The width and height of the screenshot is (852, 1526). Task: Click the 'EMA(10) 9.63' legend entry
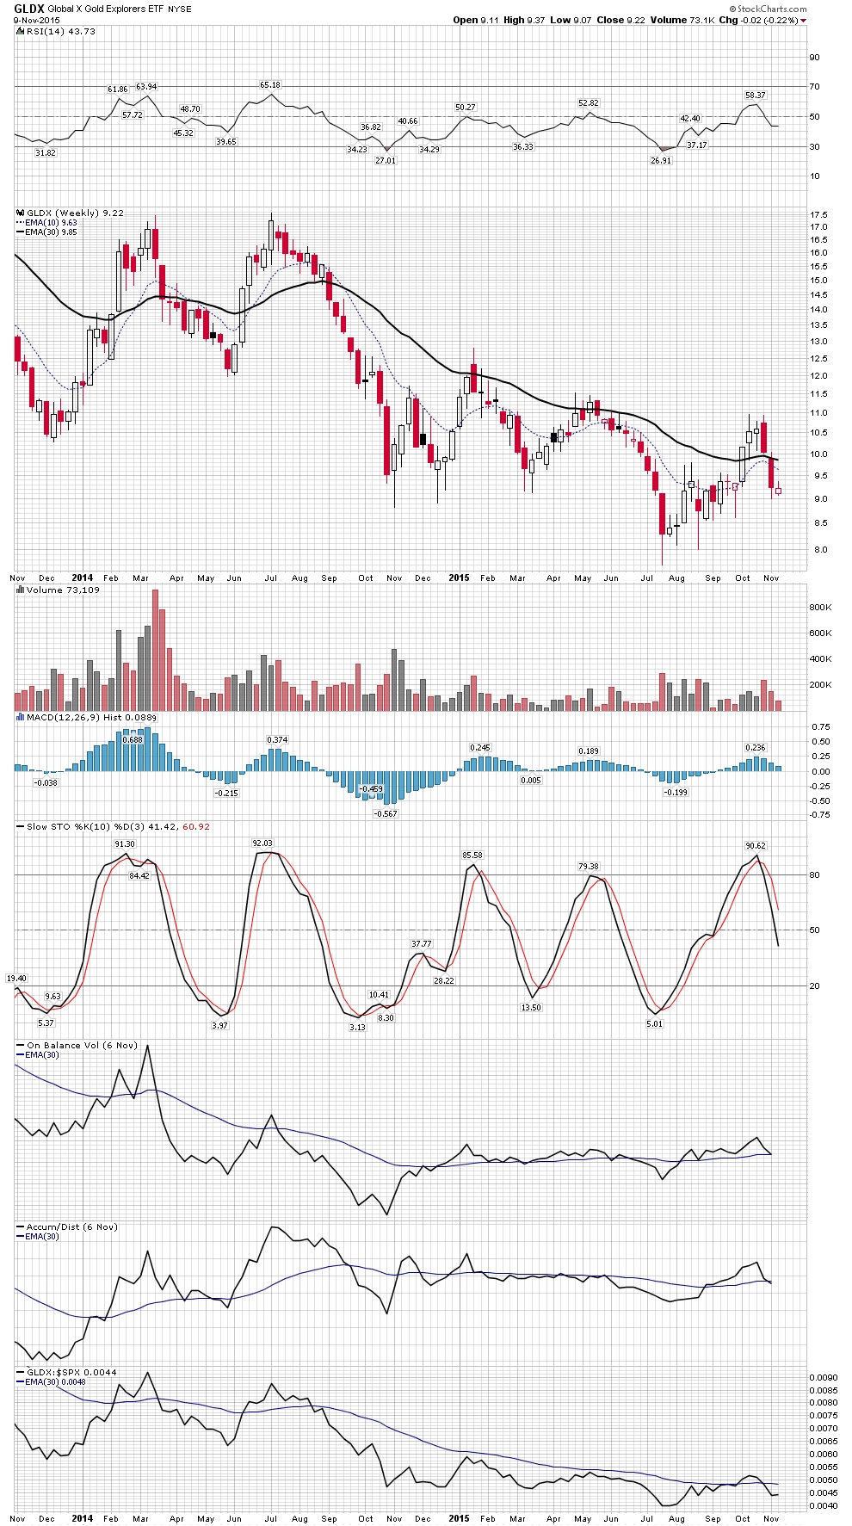point(50,222)
